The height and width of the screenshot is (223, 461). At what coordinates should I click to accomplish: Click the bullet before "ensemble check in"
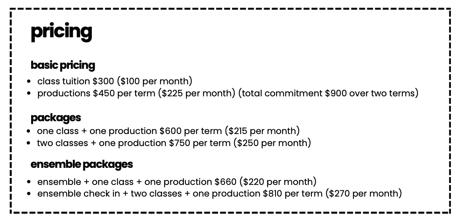click(29, 193)
